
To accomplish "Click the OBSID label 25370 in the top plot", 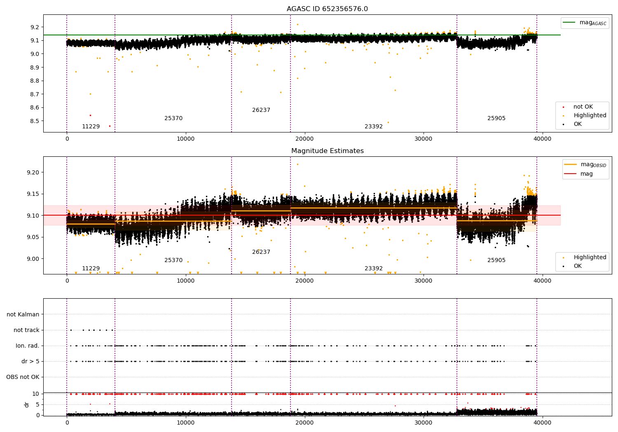I will pos(173,118).
